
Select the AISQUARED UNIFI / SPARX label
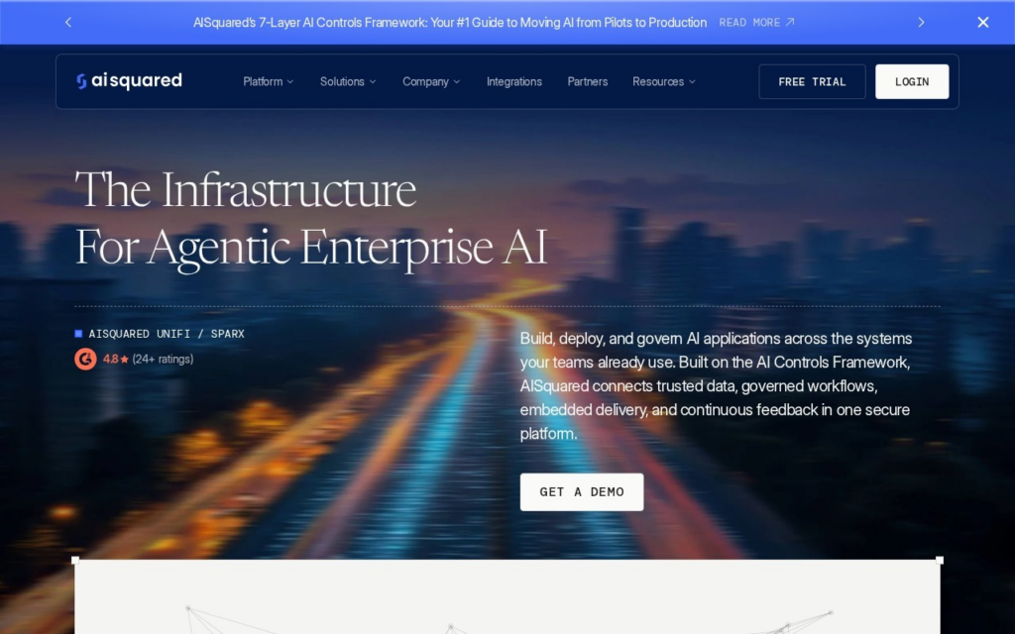[167, 334]
